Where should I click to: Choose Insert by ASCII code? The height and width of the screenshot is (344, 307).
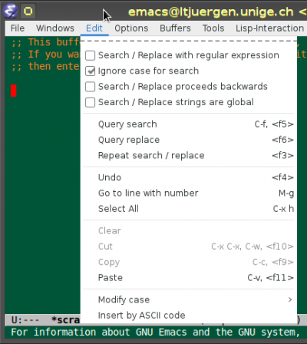click(189, 316)
